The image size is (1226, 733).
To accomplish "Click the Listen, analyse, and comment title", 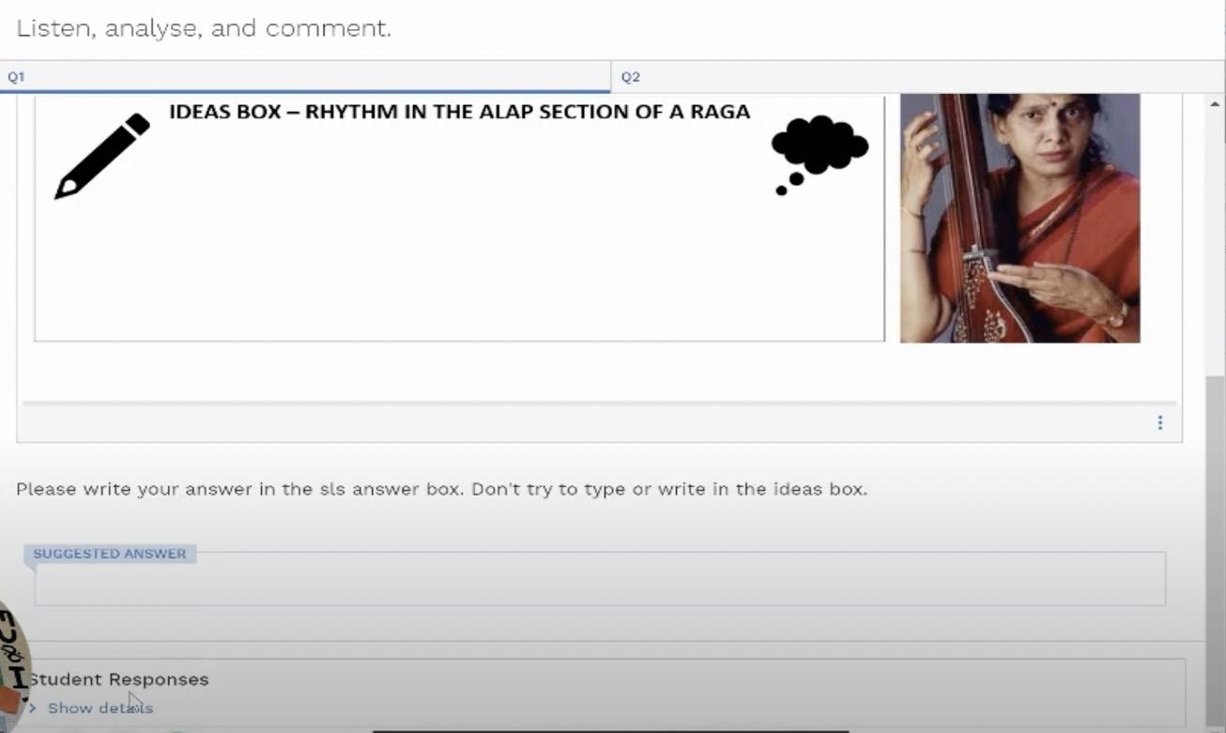I will click(204, 28).
